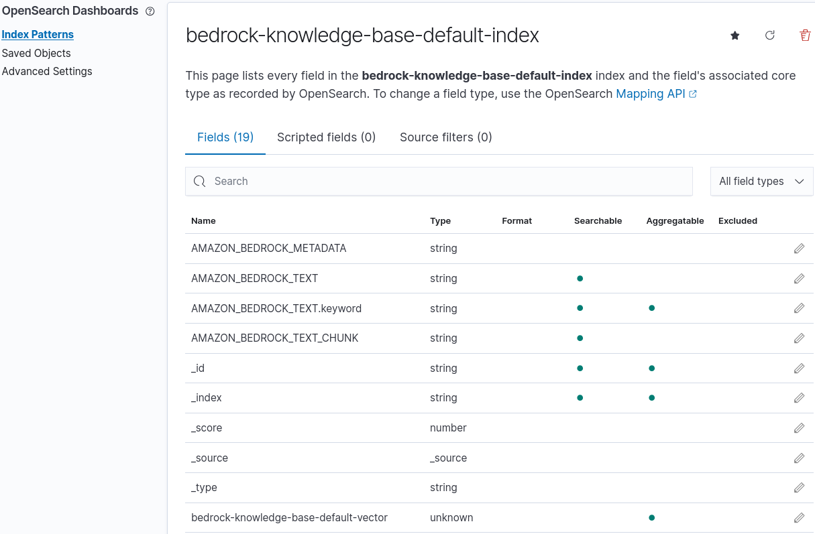Edit the bedrock-knowledge-base-default-vector field
The image size is (815, 534).
[799, 518]
